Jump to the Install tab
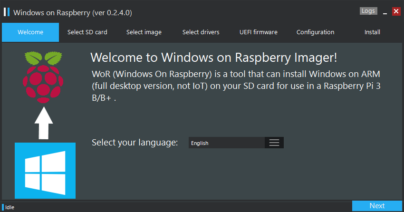 coord(372,32)
